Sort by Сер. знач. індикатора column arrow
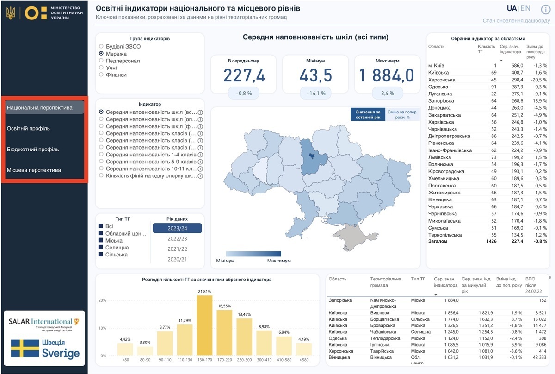 501,60
